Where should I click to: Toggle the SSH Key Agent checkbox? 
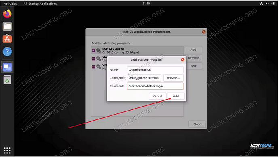click(x=93, y=50)
